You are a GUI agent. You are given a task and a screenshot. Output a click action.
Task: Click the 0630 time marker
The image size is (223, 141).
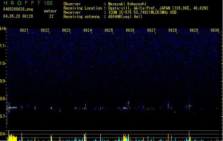pos(215,30)
